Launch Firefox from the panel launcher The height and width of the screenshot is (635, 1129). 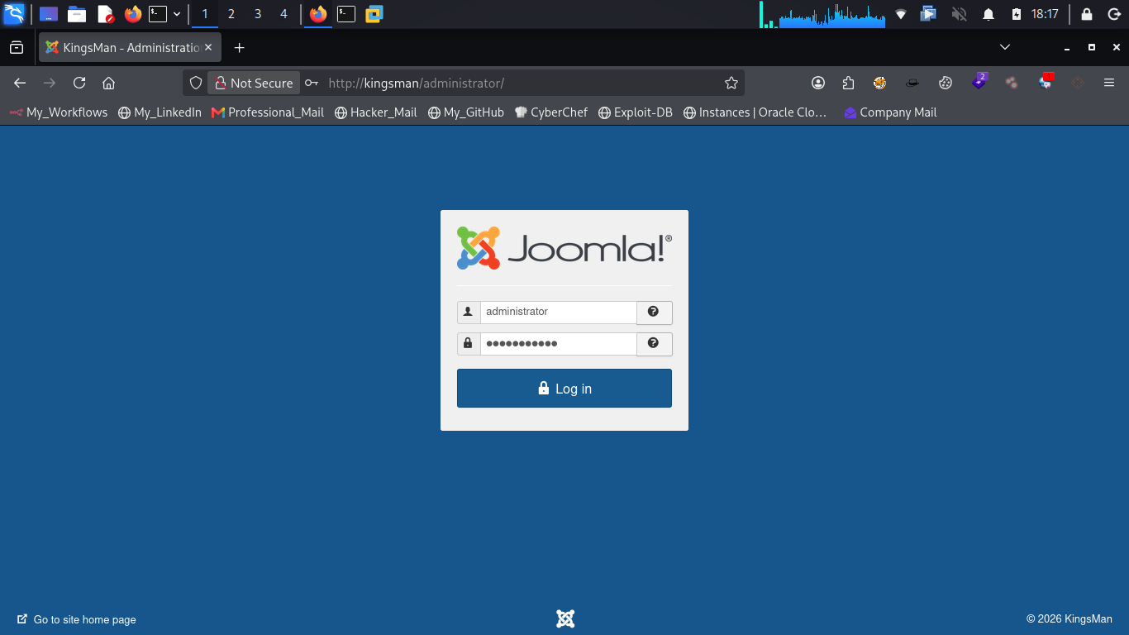133,14
